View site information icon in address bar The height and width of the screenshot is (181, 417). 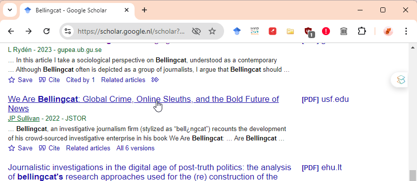pos(68,31)
